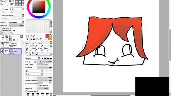Choose the Pen Bic brush

[34, 45]
